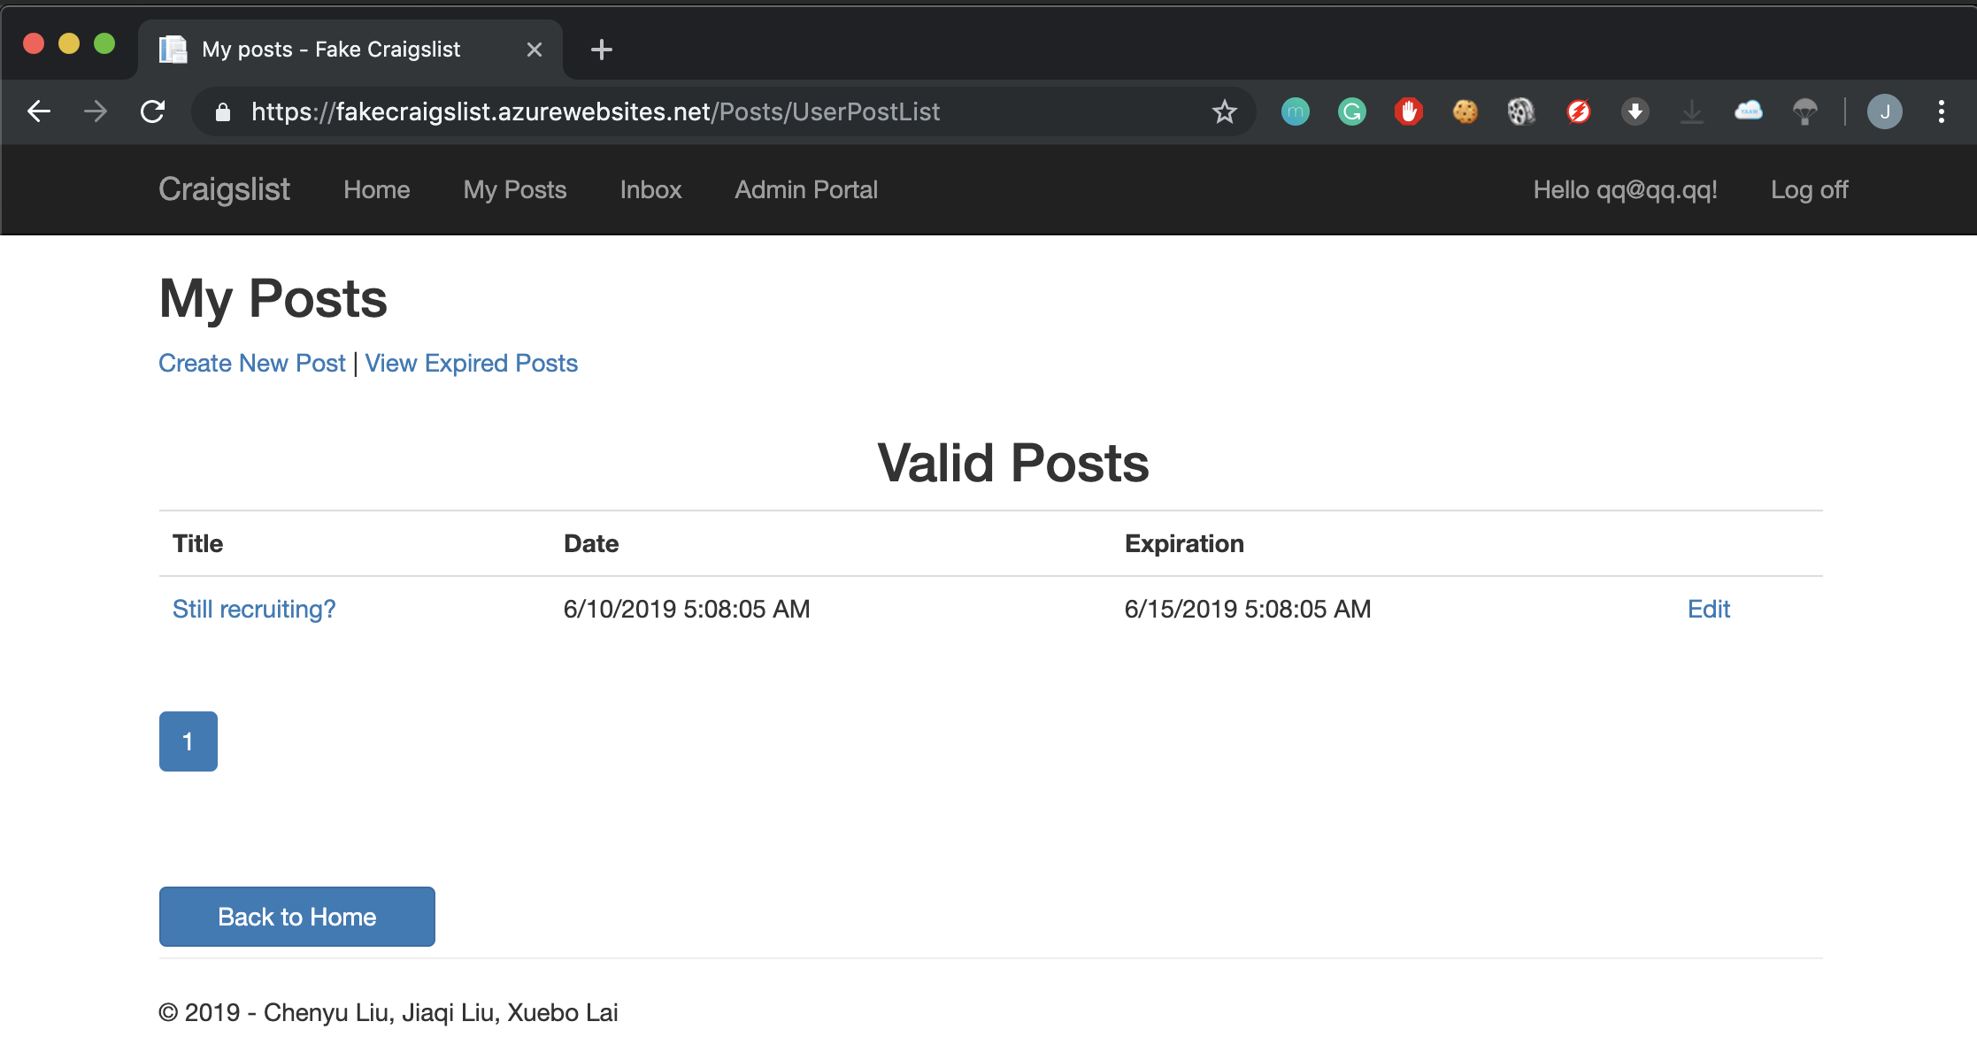Reload the current page
Image resolution: width=1977 pixels, height=1060 pixels.
pos(153,111)
